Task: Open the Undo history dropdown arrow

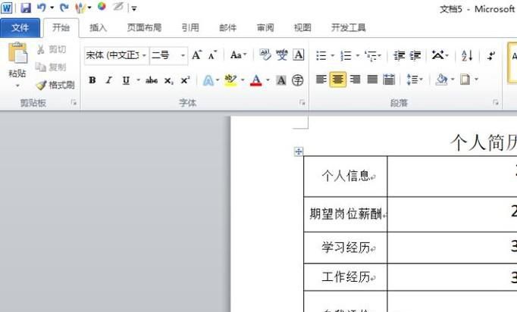Action: pyautogui.click(x=52, y=8)
